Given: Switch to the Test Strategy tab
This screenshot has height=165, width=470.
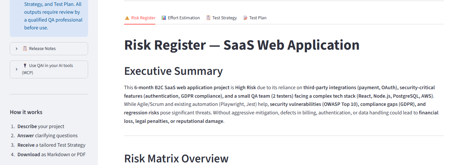Looking at the screenshot, I should pyautogui.click(x=221, y=18).
